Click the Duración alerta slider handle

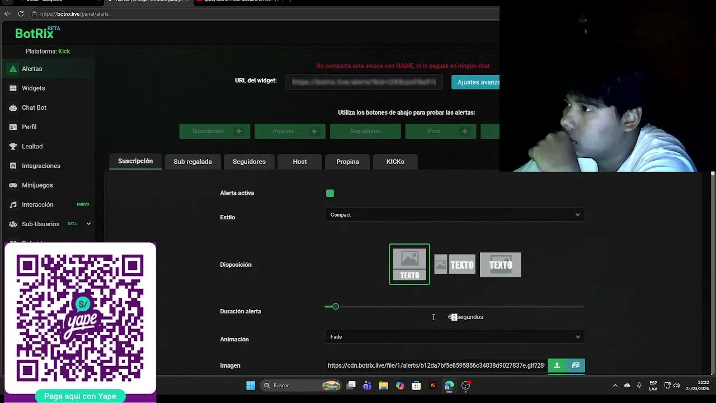335,307
